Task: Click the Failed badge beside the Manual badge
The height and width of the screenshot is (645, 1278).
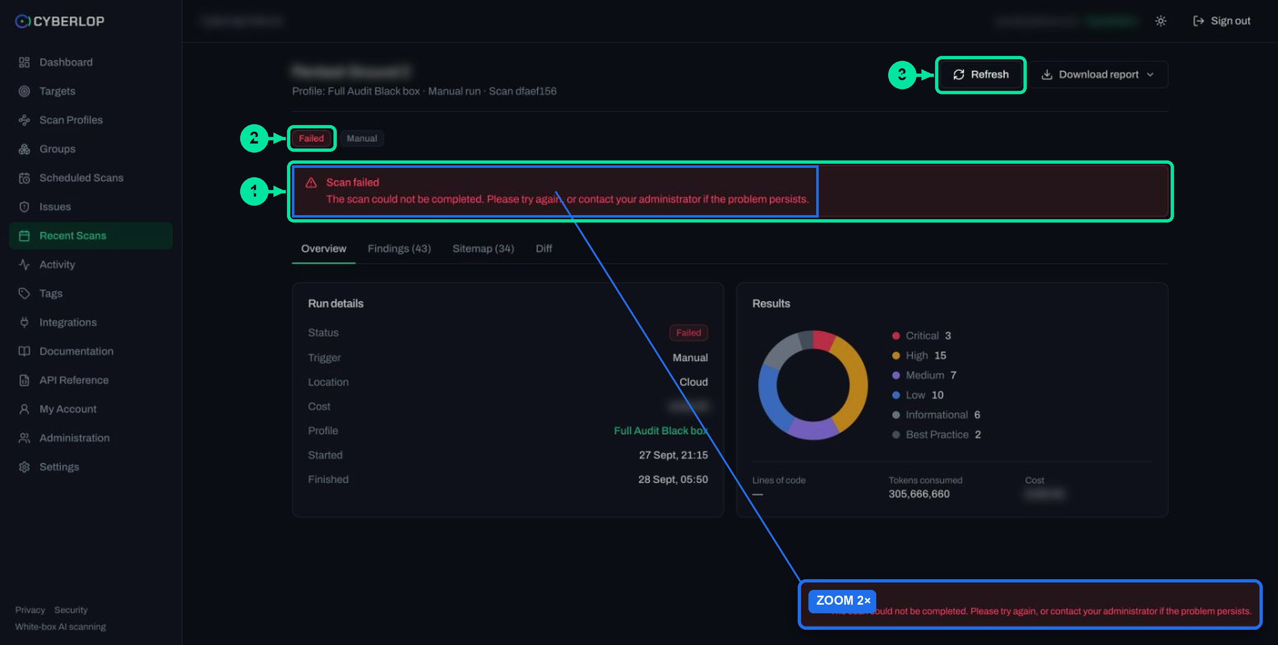Action: tap(311, 139)
